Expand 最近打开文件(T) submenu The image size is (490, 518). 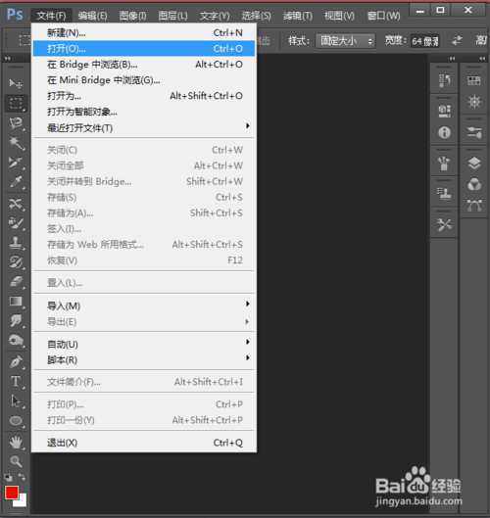(143, 127)
